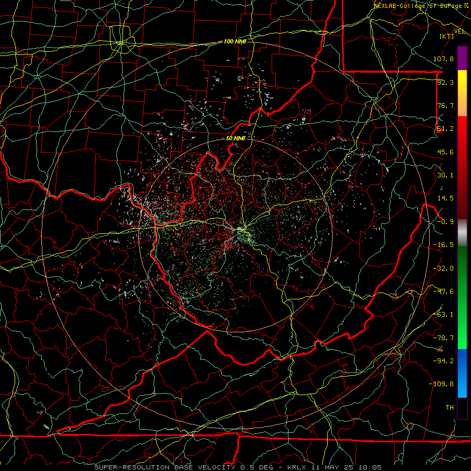The image size is (471, 471).
Task: Click the 107.8 velocity scale value
Action: coord(443,59)
